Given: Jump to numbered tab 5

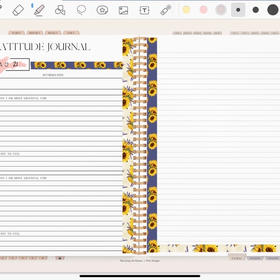Looking at the screenshot, I should (33, 258).
